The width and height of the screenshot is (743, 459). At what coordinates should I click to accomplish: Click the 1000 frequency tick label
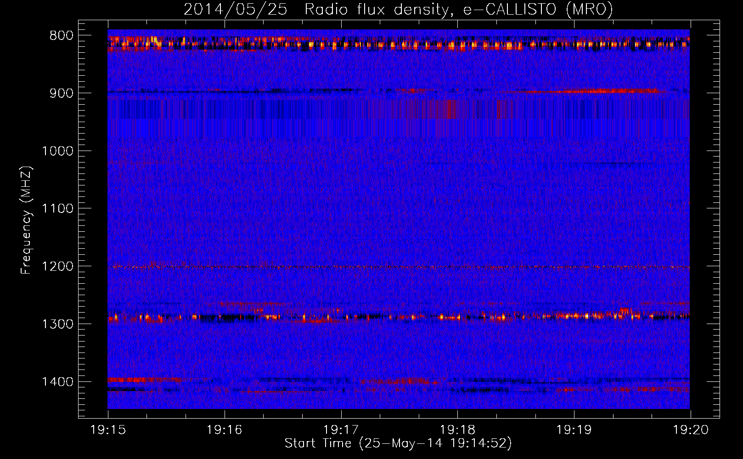coord(57,151)
